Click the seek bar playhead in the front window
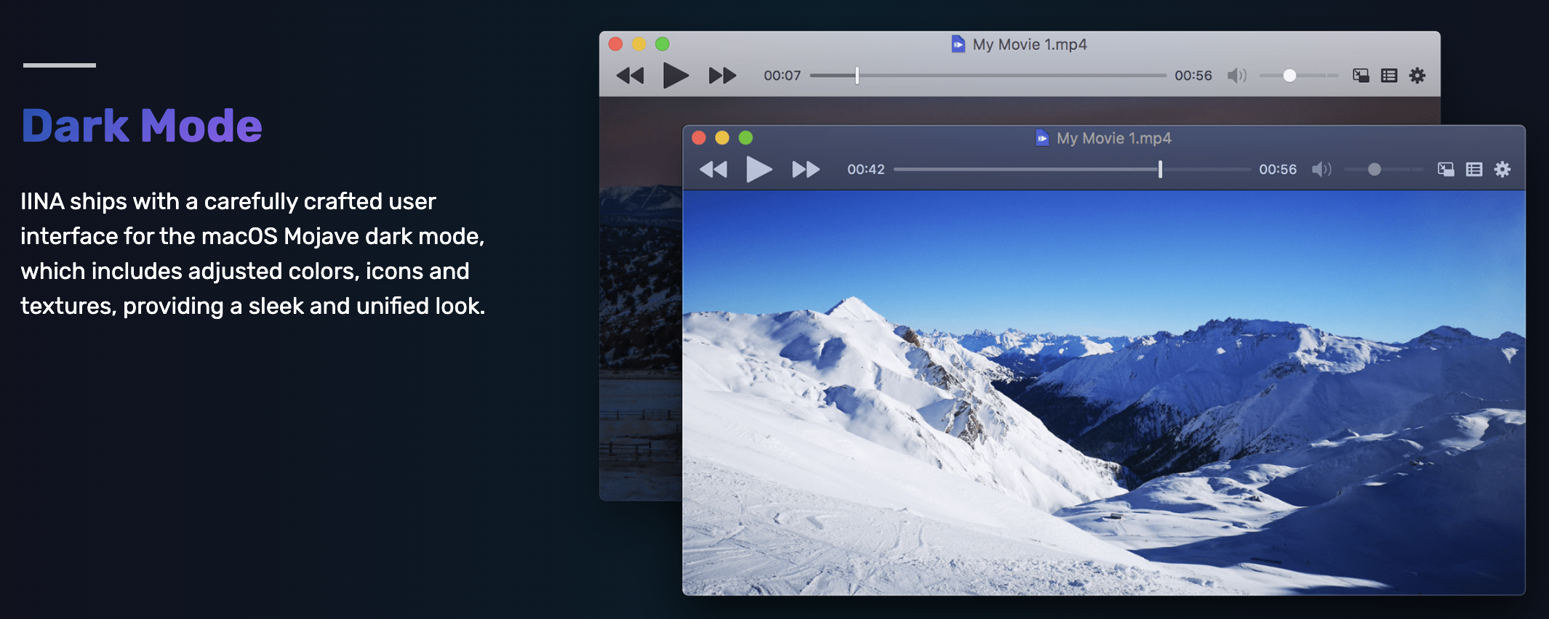Viewport: 1549px width, 619px height. 1160,169
